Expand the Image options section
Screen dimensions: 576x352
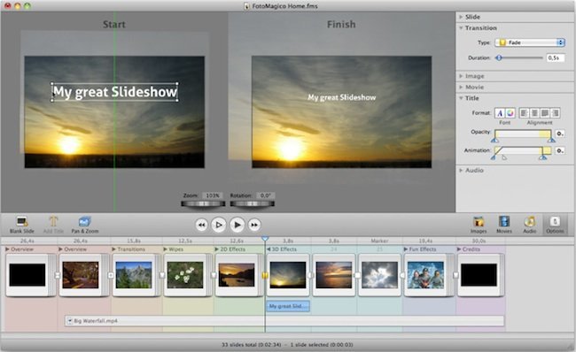461,76
